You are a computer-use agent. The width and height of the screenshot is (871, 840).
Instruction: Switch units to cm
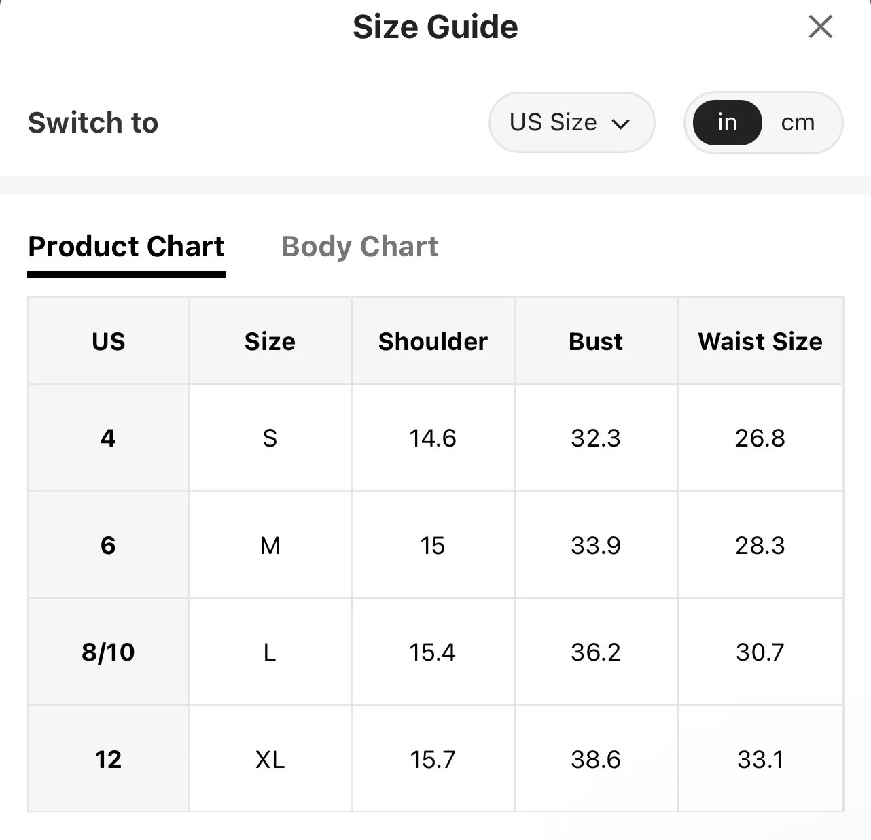point(798,122)
